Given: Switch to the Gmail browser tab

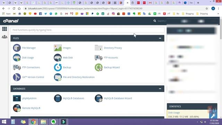Looking at the screenshot, I should click(x=150, y=3).
